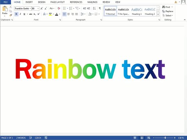
Task: Switch to the INSERT tab
Action: (x=29, y=2)
